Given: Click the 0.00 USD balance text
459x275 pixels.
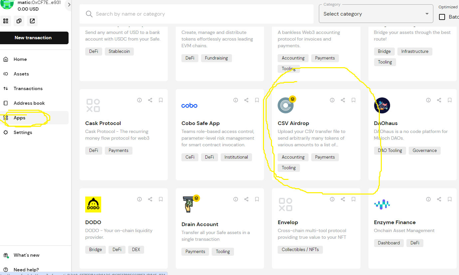Looking at the screenshot, I should click(28, 9).
